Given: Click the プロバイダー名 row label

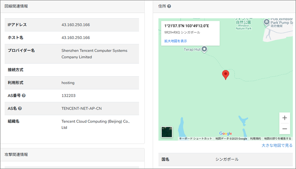Looking at the screenshot, I should click(21, 50).
